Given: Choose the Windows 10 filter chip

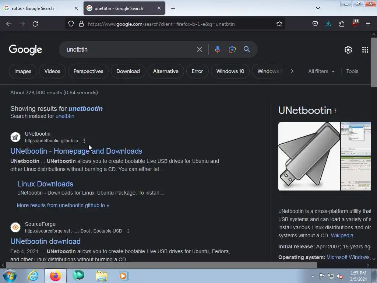Looking at the screenshot, I should [x=230, y=71].
